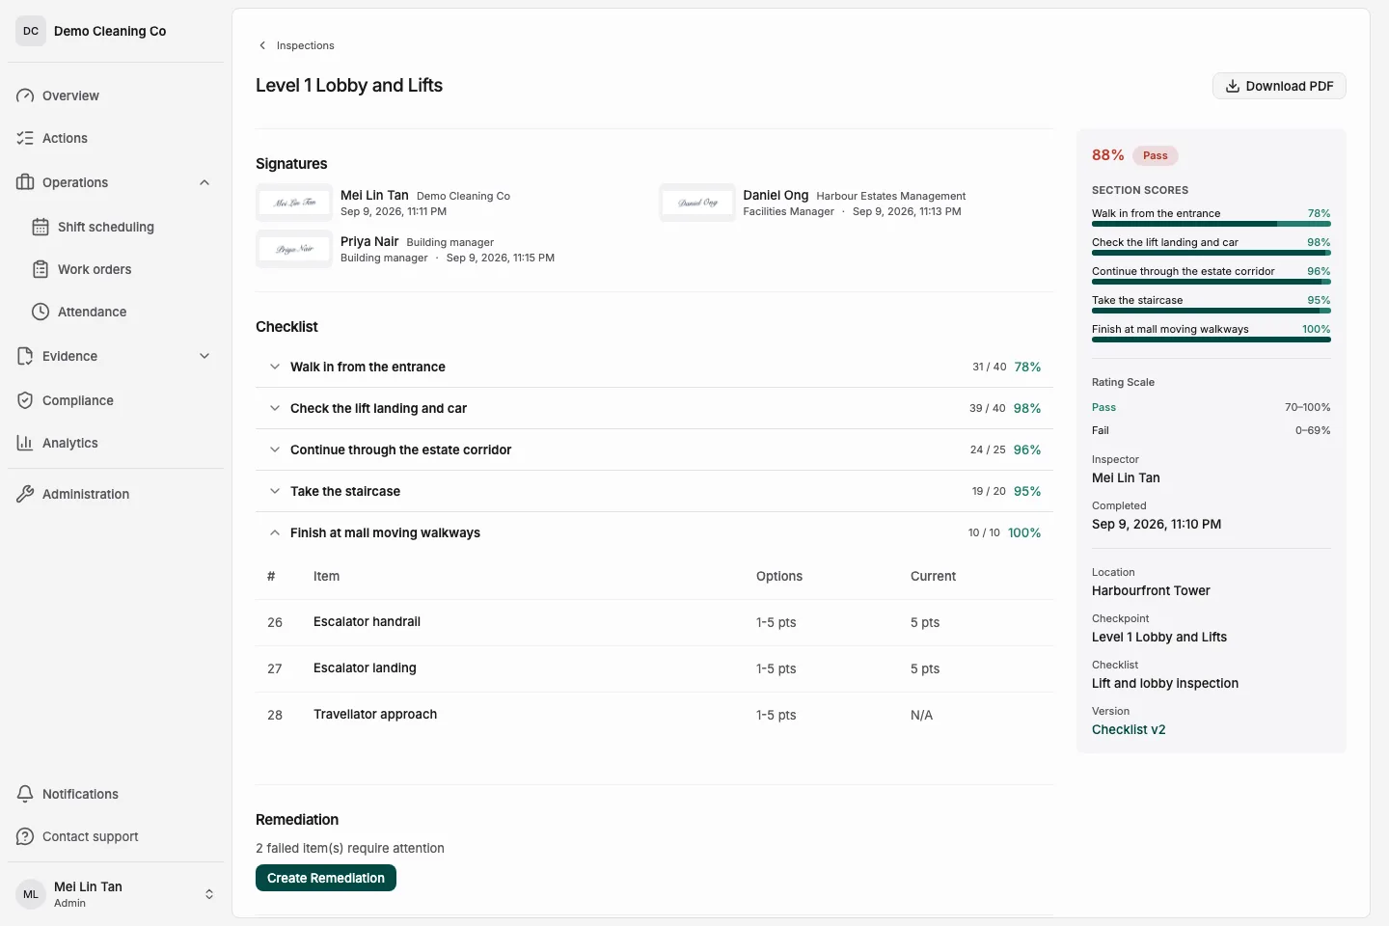1389x926 pixels.
Task: Expand Walk in from the entrance section
Action: point(655,367)
